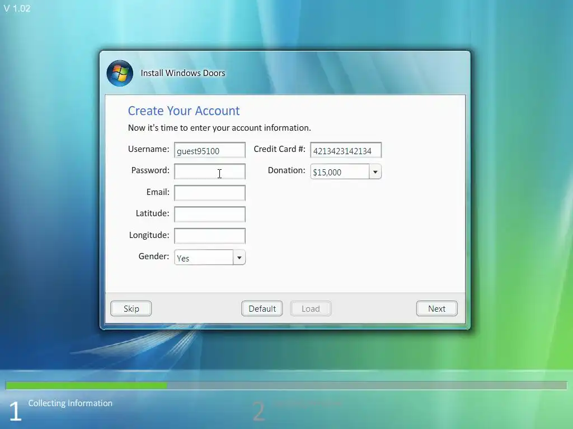Click the 'Credit Card #:' label

pos(280,149)
